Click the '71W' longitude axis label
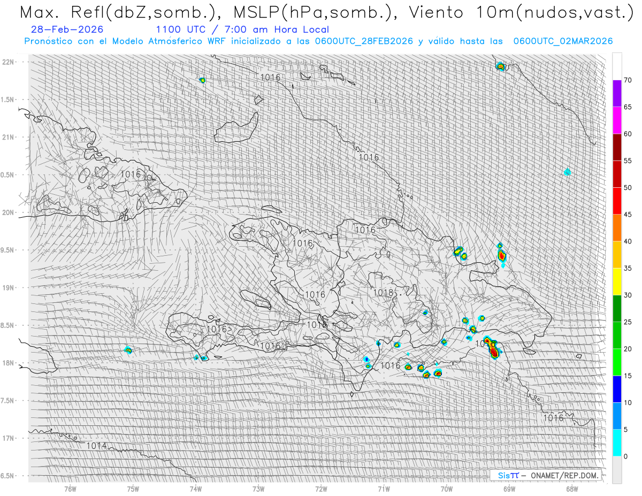Screen dimensions: 642x496 [384, 489]
